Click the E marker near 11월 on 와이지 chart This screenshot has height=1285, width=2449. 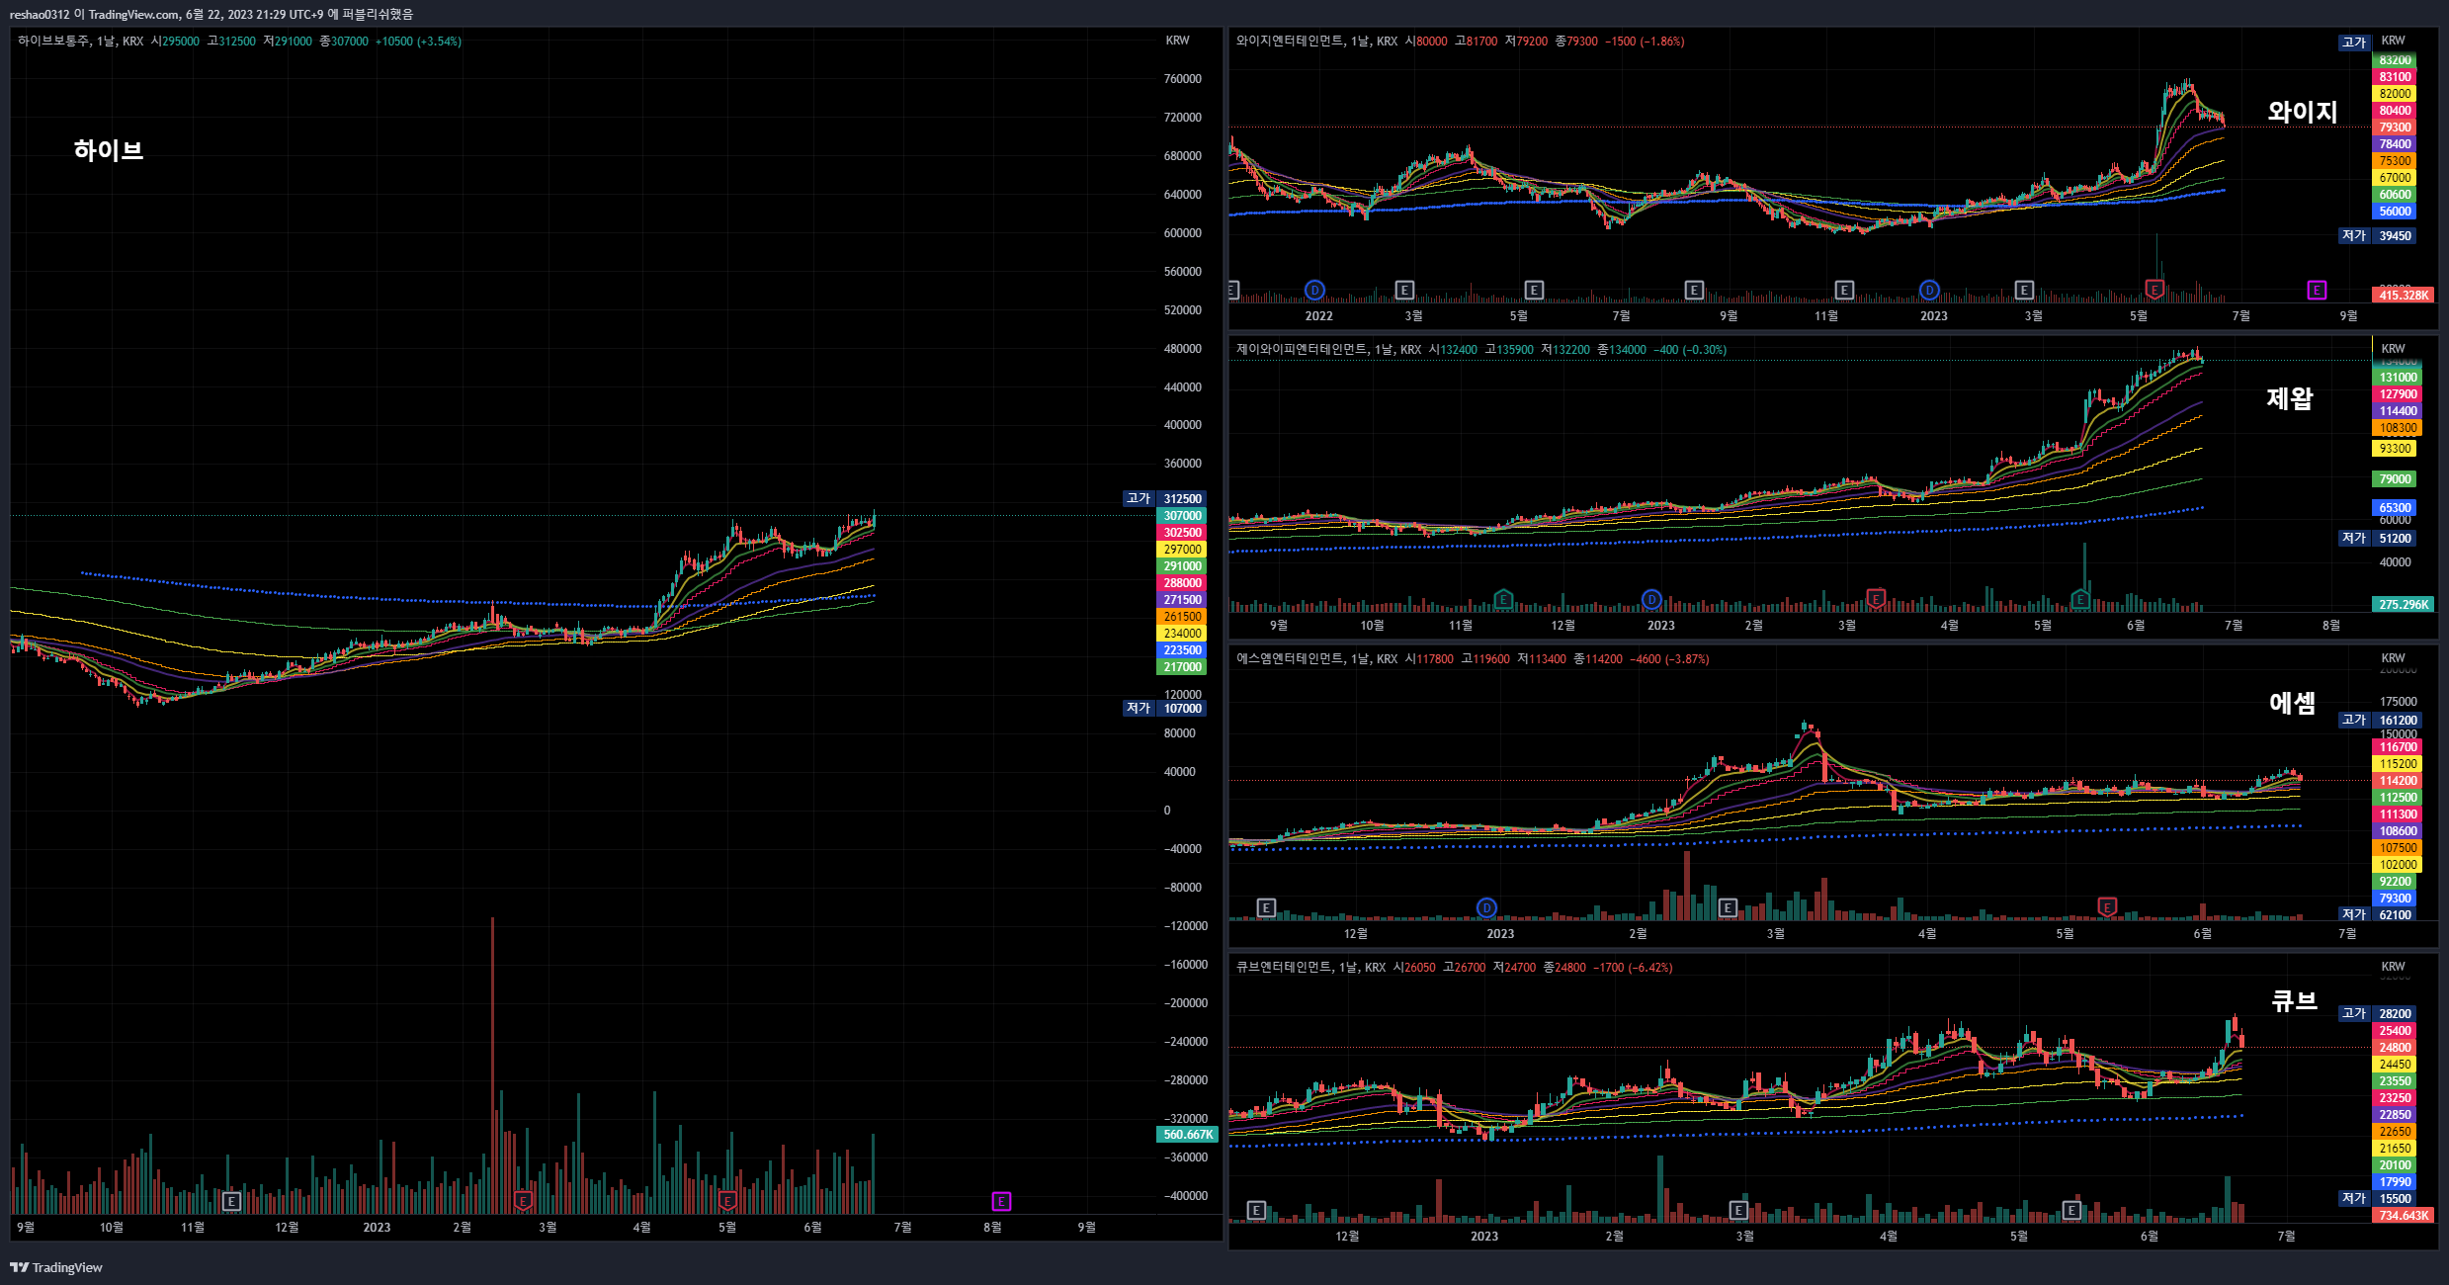pyautogui.click(x=1844, y=290)
